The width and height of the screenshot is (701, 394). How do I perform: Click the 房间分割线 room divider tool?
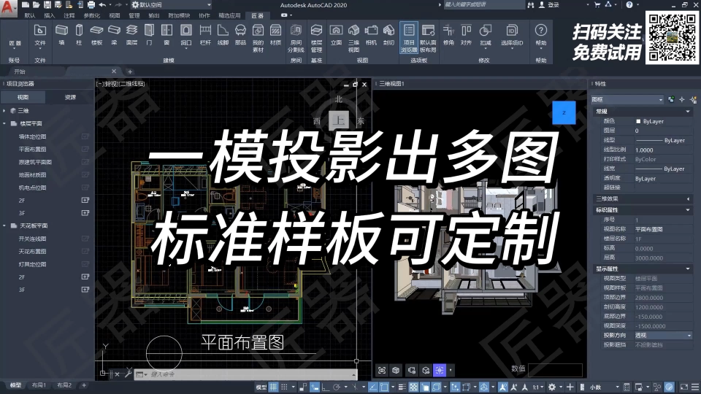click(x=296, y=38)
